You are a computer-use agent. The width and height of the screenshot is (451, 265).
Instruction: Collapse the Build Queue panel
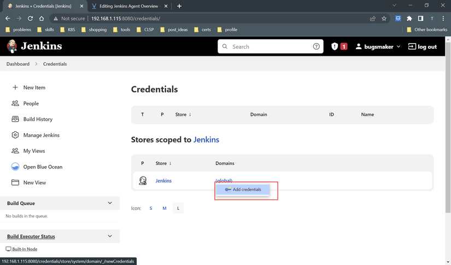coord(110,203)
